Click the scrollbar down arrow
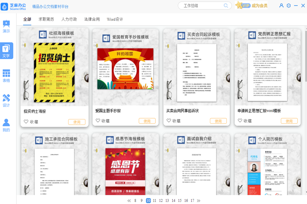This screenshot has width=307, height=204. point(306,193)
